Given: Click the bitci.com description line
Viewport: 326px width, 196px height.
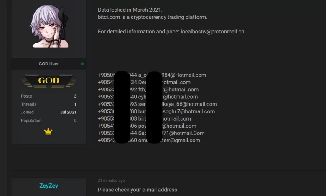Looking at the screenshot, I should 153,17.
